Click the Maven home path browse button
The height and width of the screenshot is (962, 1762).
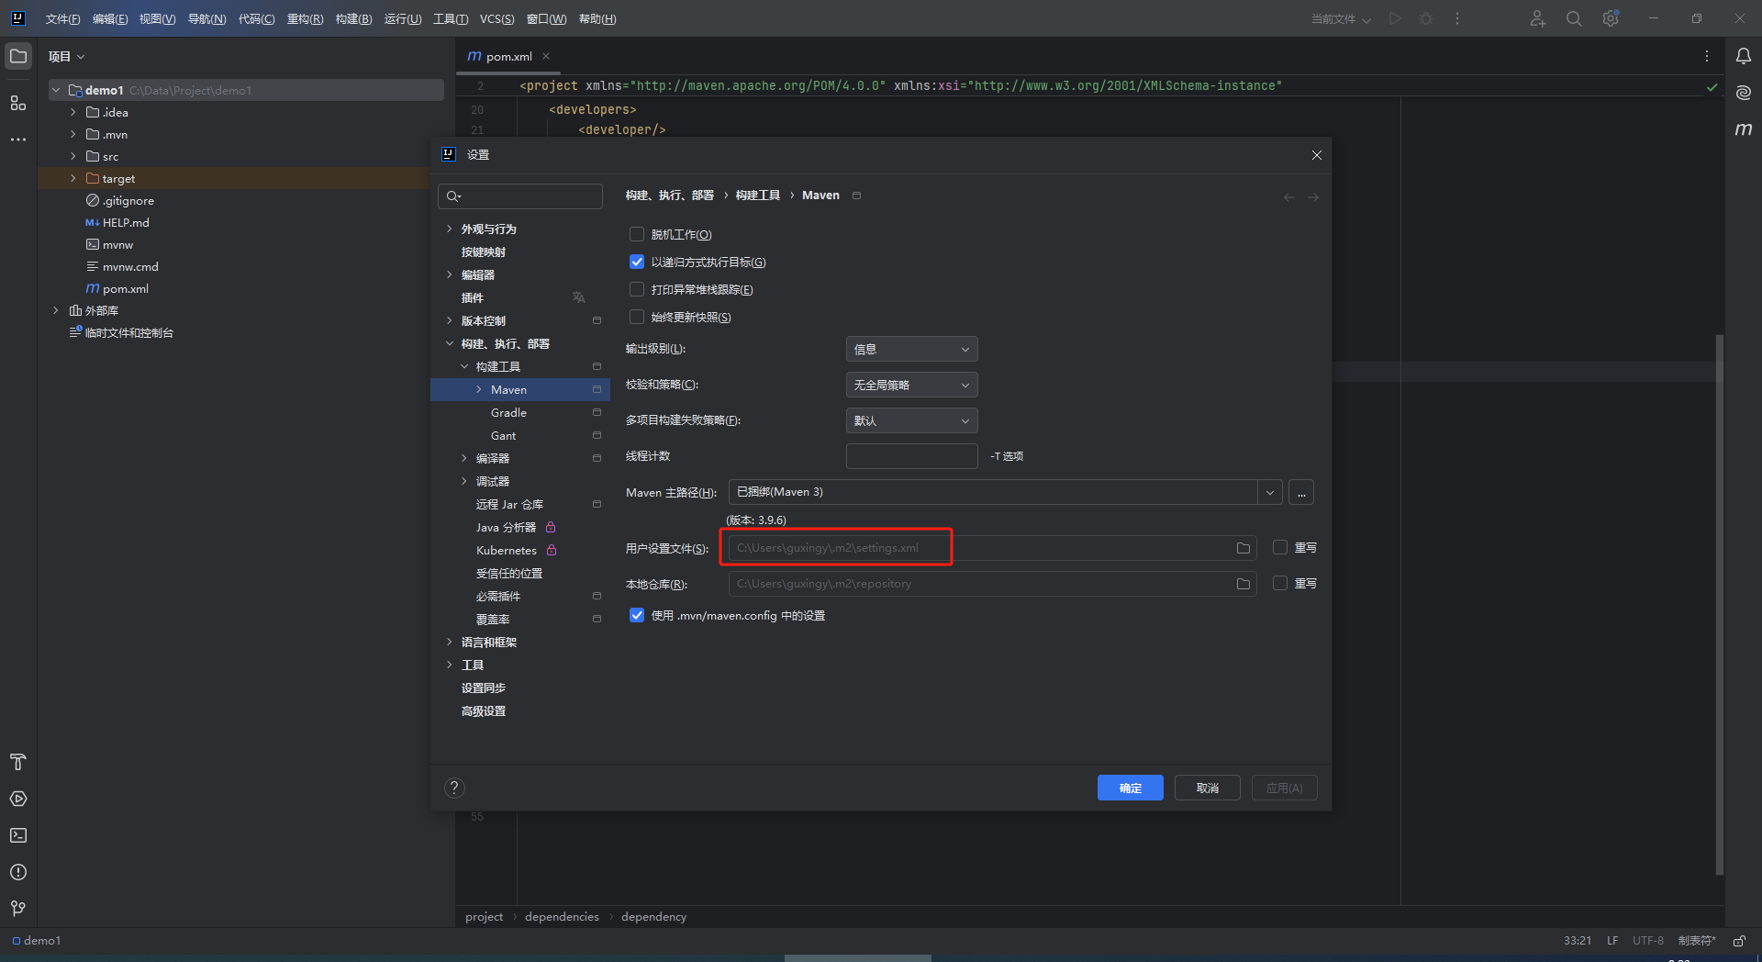point(1301,492)
